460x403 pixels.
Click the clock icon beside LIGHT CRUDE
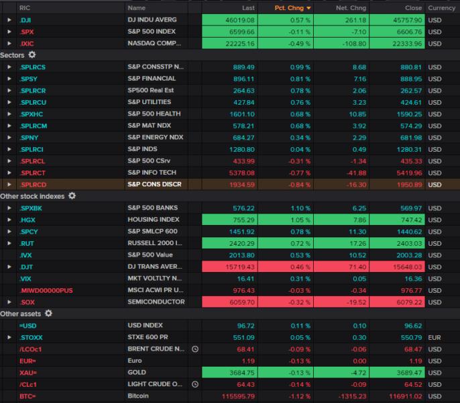195,384
